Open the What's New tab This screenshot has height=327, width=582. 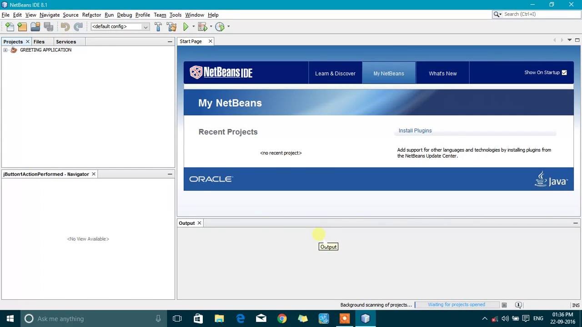tap(442, 73)
